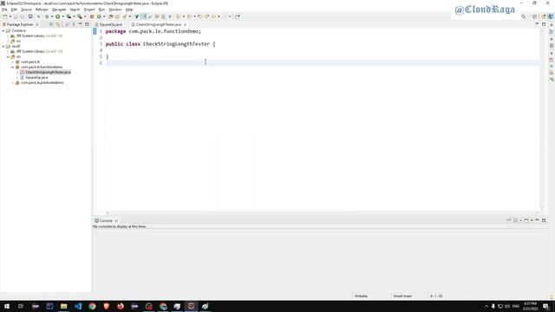Open the Project menu
This screenshot has height=312, width=555.
coord(89,10)
